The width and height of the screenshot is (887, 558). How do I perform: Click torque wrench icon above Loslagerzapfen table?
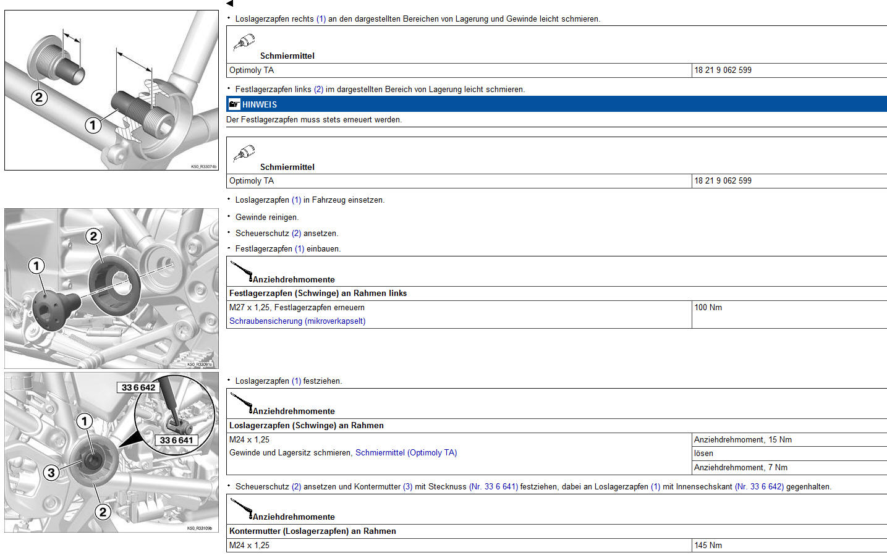[241, 403]
